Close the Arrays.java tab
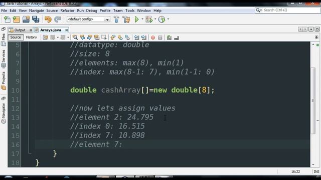This screenshot has width=321, height=180. (x=67, y=30)
